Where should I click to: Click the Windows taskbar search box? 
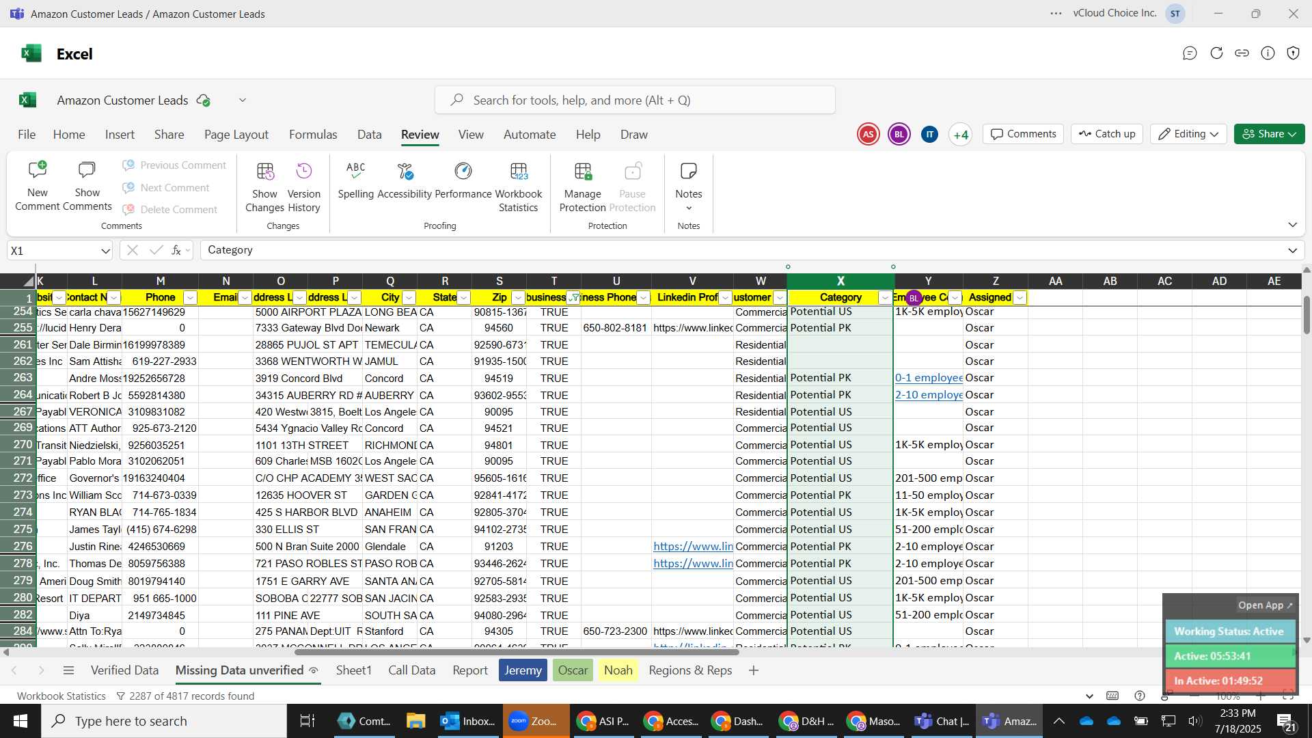(164, 721)
